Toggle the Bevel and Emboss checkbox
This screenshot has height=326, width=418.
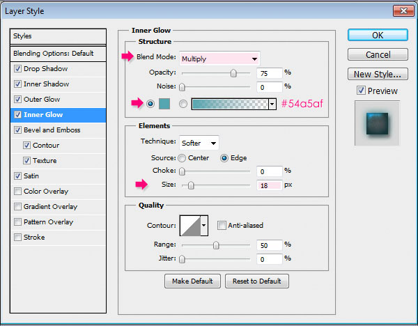tap(17, 130)
